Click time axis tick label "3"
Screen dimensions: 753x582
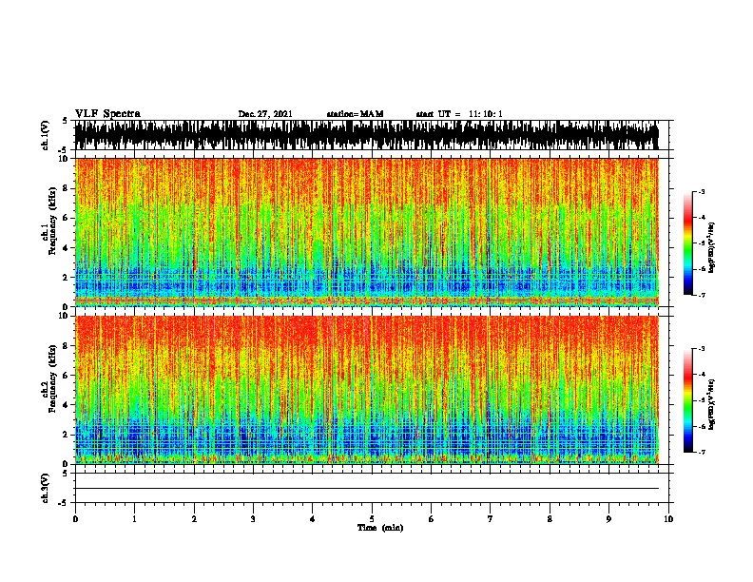point(253,519)
